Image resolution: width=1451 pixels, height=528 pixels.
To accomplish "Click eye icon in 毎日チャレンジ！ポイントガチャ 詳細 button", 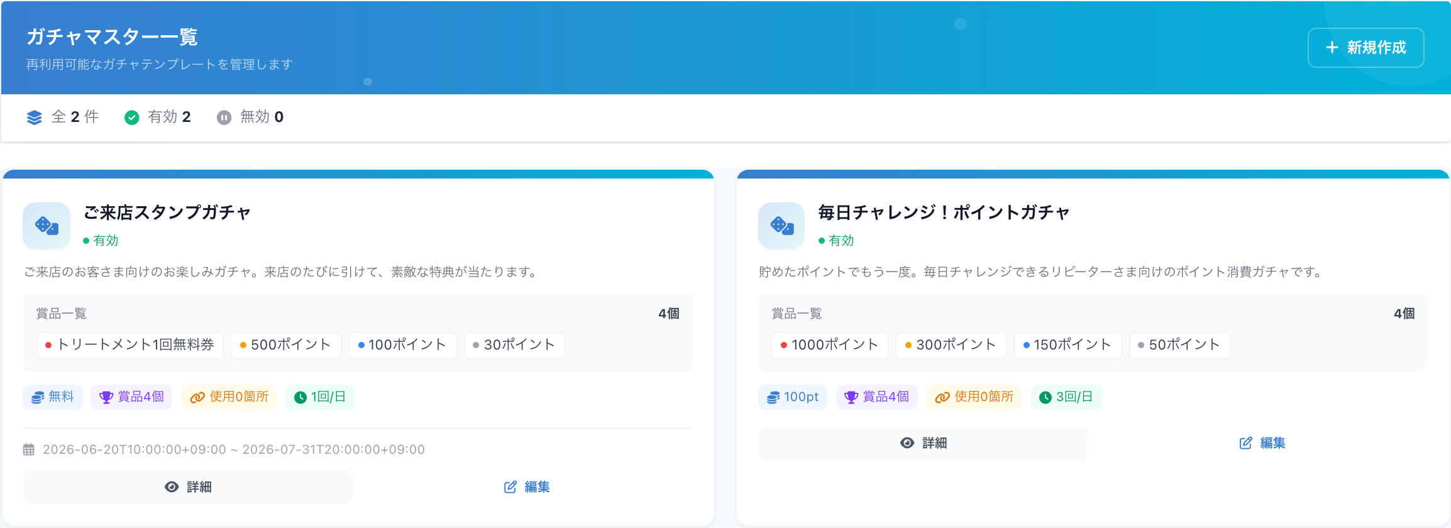I will [907, 443].
